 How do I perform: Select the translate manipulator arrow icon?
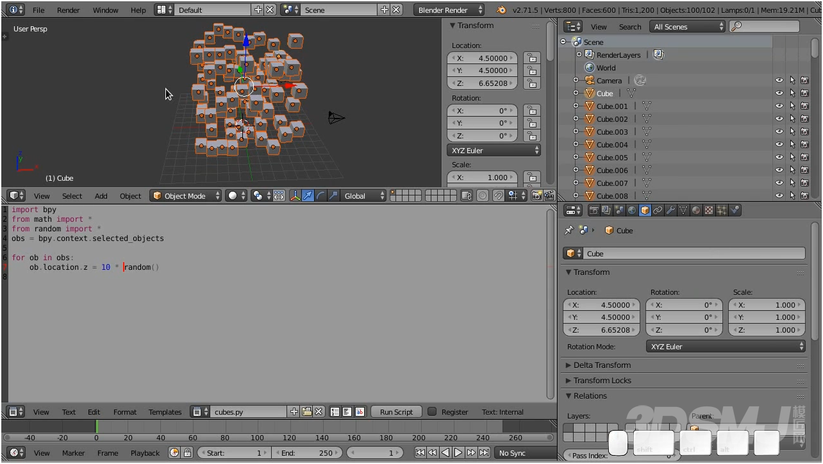[x=308, y=196]
